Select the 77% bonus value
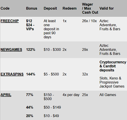The width and height of the screenshot is (127, 120). pos(30,95)
